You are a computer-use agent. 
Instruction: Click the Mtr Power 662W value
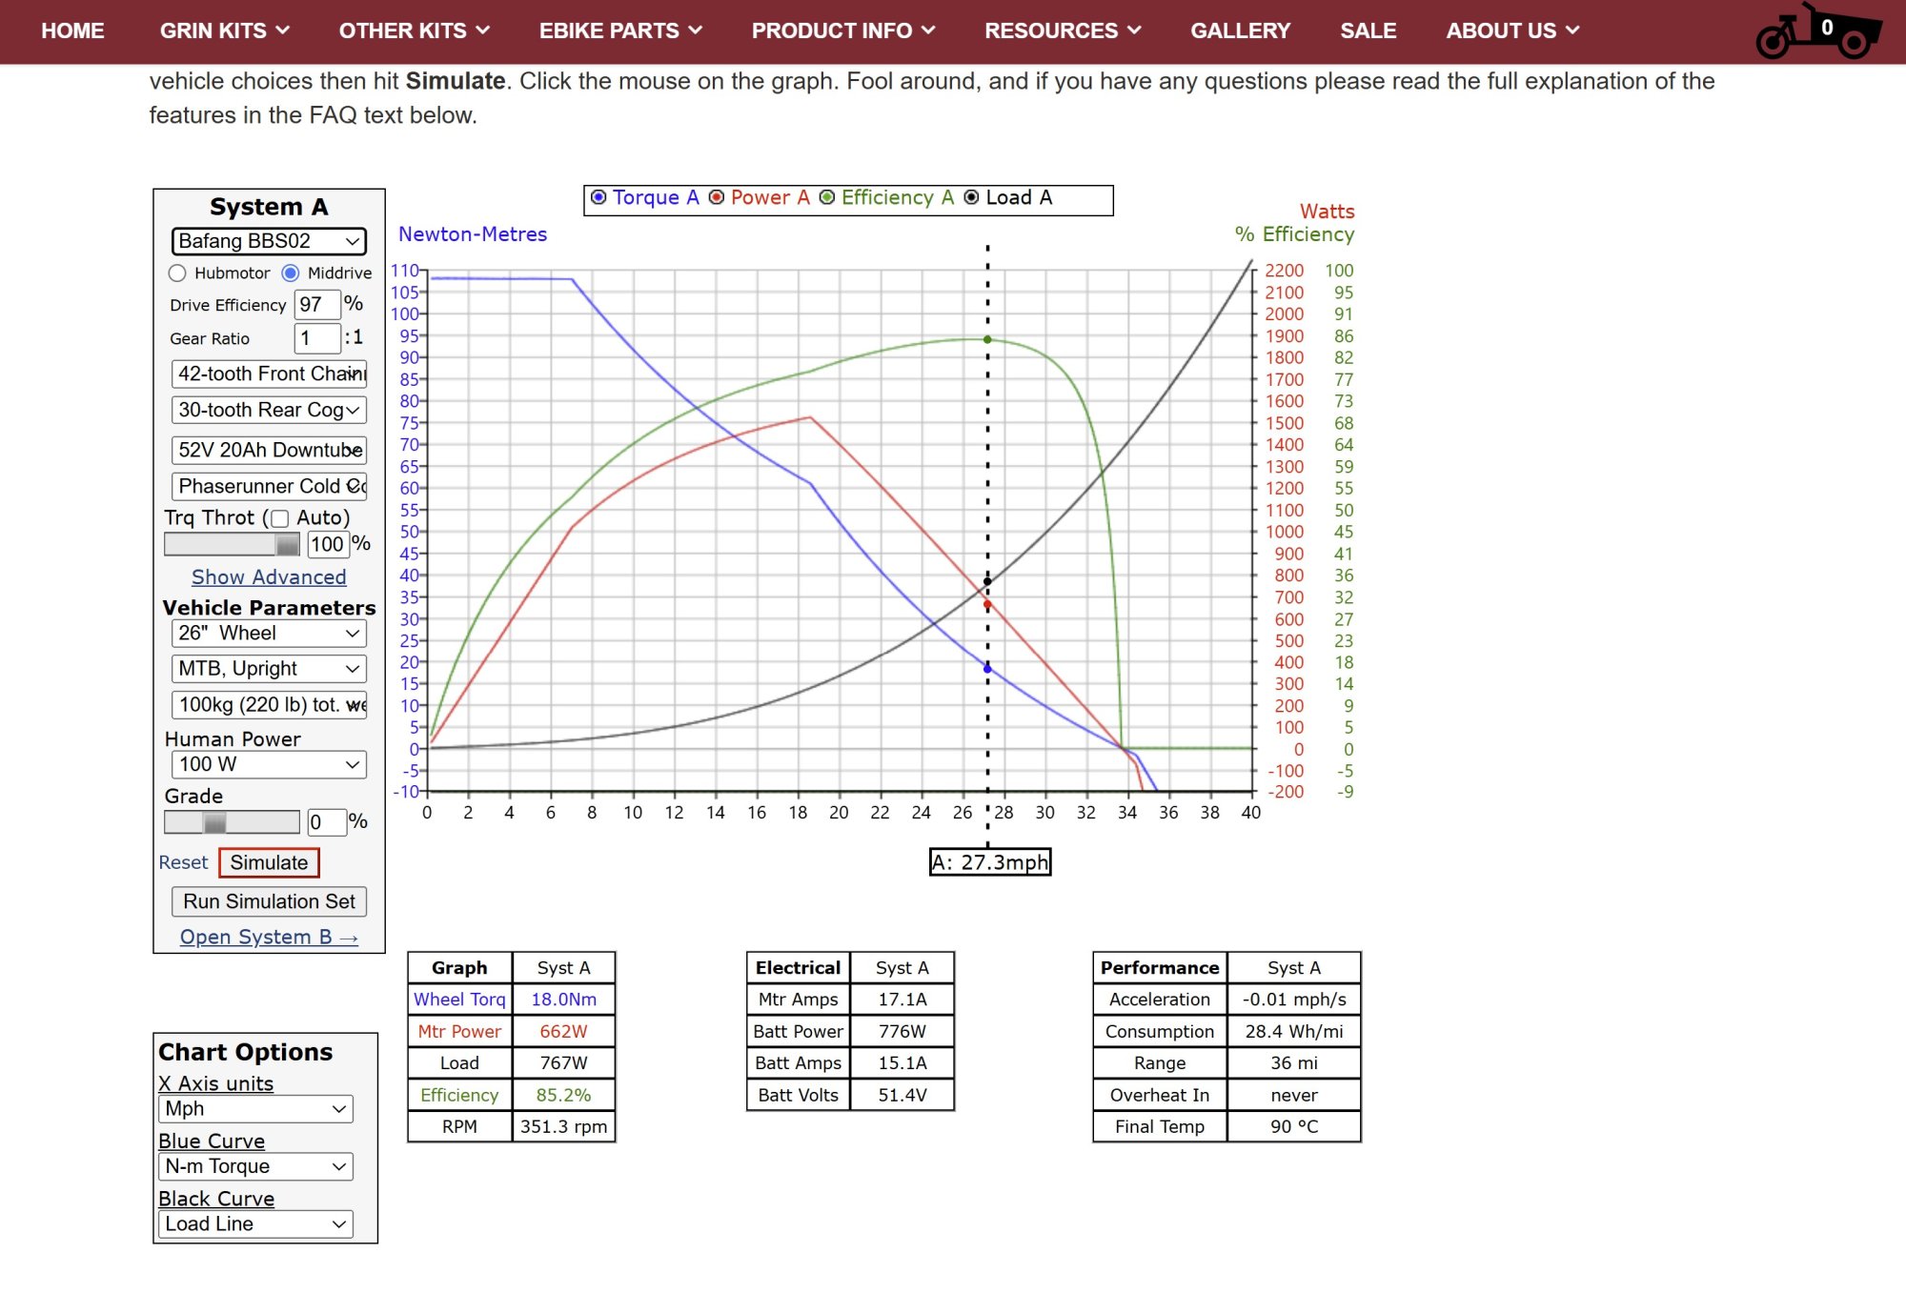(563, 1032)
